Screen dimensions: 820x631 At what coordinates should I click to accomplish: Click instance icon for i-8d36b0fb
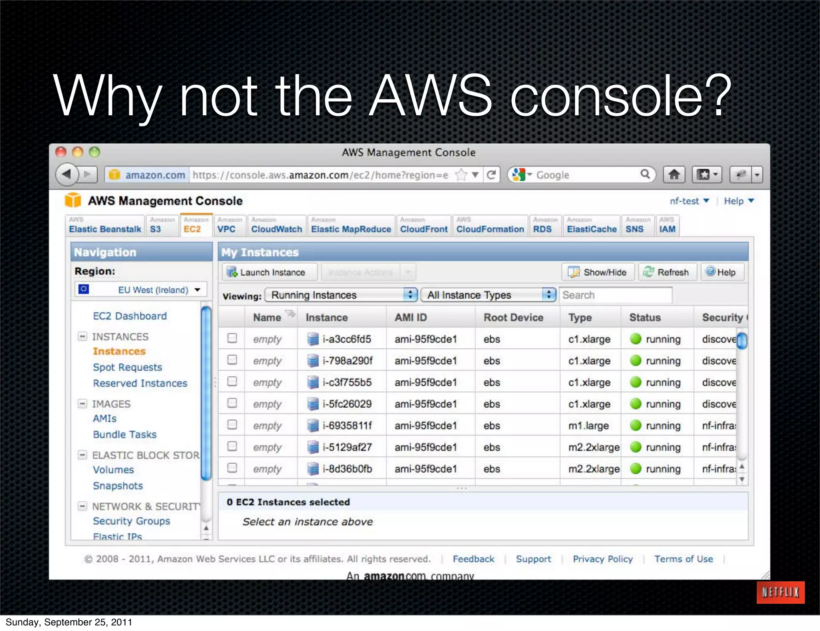tap(312, 469)
